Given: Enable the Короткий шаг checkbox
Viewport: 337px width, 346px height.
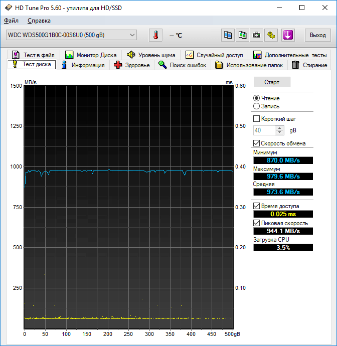Looking at the screenshot, I should [257, 119].
